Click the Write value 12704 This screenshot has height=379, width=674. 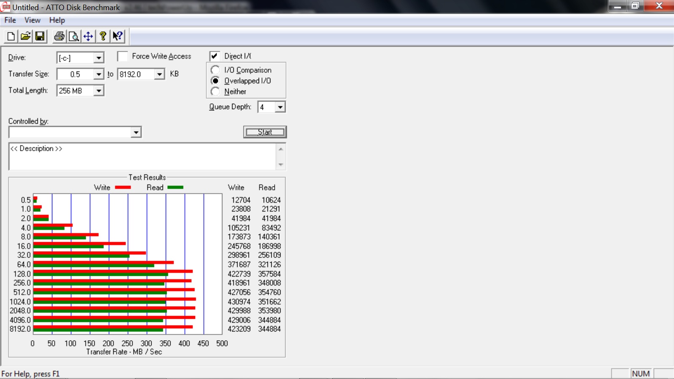pos(241,200)
